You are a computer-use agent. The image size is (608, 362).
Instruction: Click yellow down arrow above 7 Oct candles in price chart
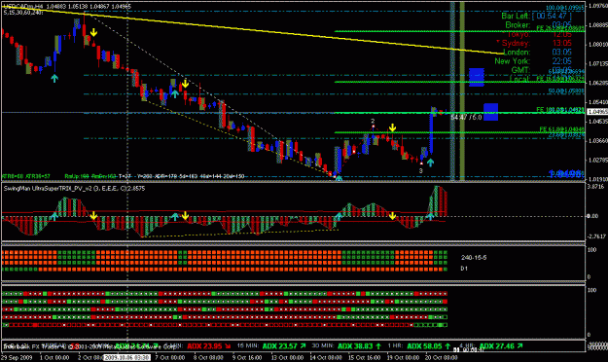tap(186, 84)
